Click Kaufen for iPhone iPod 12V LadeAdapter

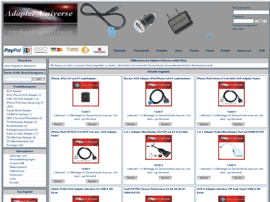92,124
